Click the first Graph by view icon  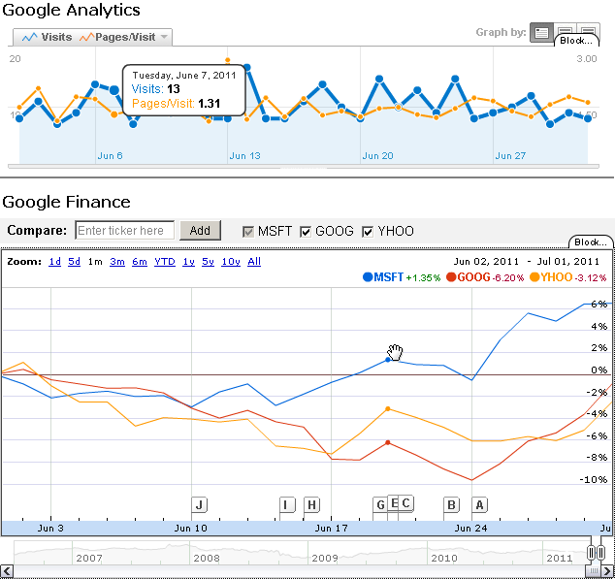coord(541,33)
